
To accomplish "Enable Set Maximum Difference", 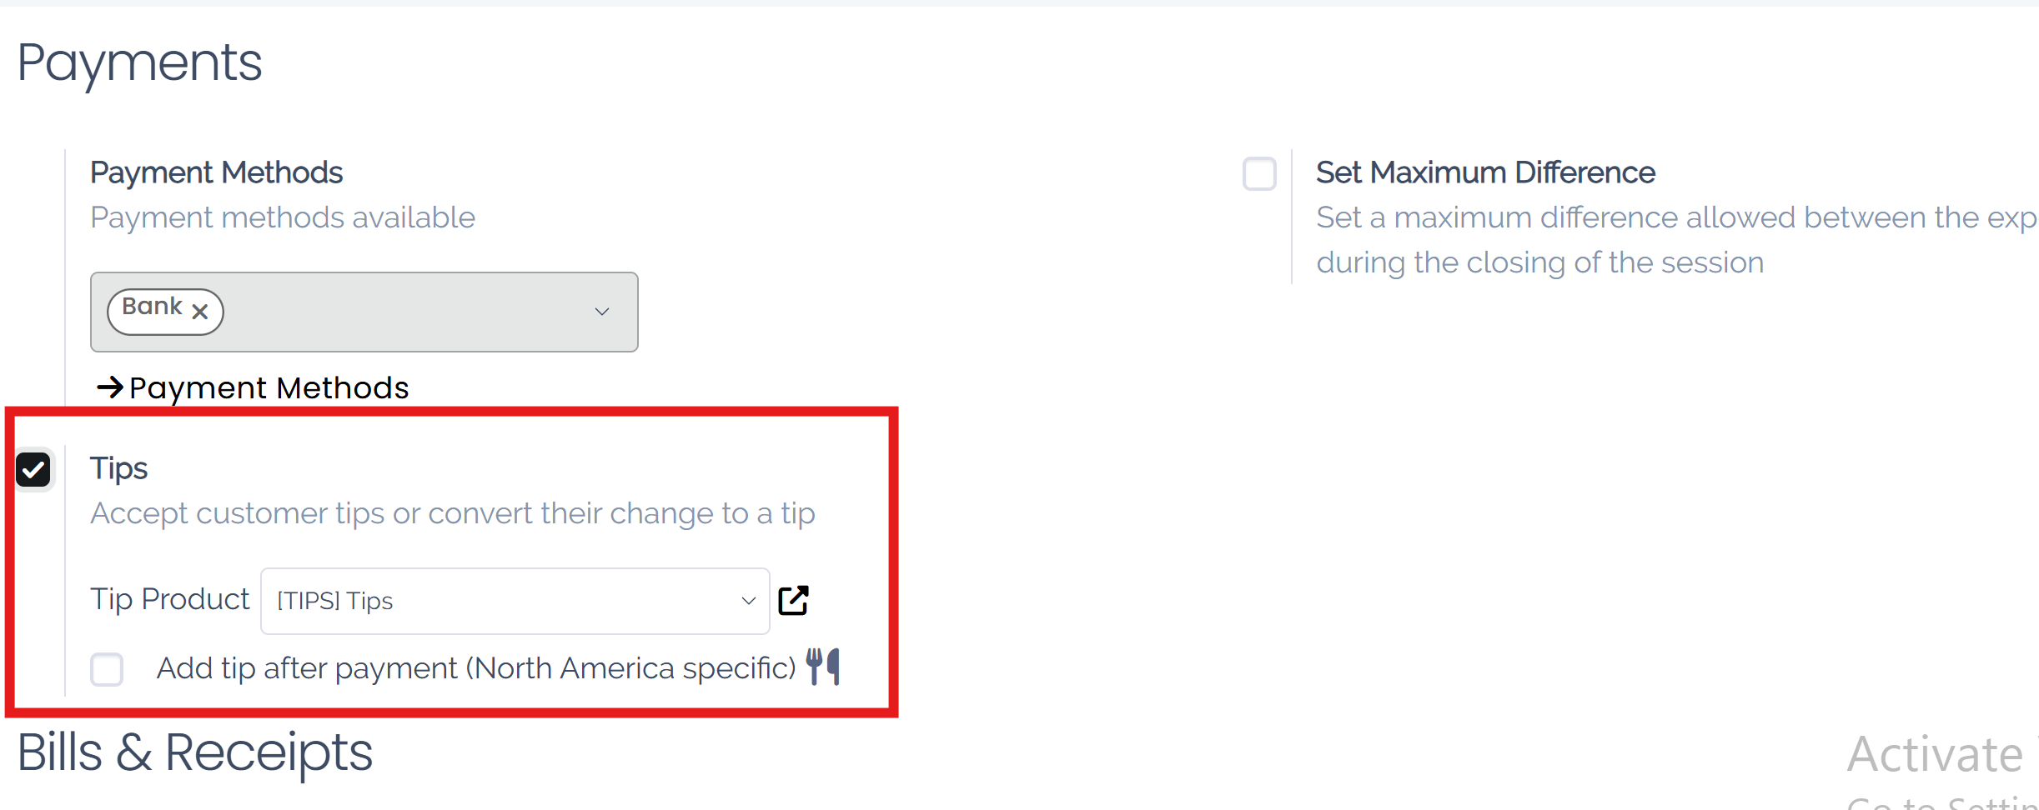I will (1260, 174).
